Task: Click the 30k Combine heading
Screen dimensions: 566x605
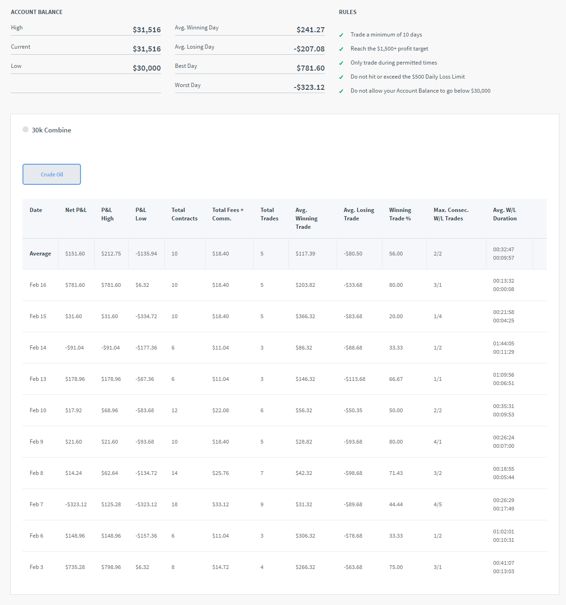Action: click(x=51, y=130)
